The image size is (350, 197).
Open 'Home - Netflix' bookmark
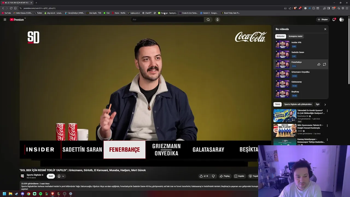pyautogui.click(x=119, y=13)
